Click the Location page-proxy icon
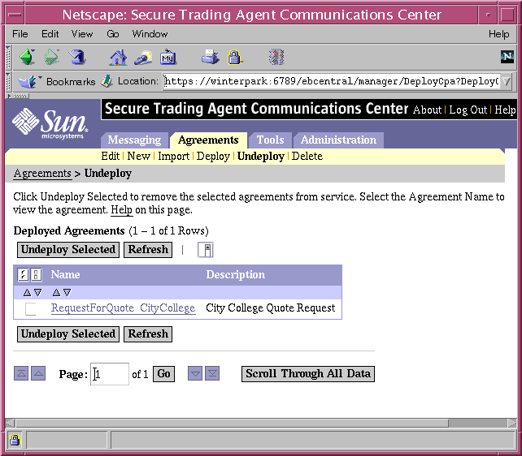 pyautogui.click(x=107, y=81)
